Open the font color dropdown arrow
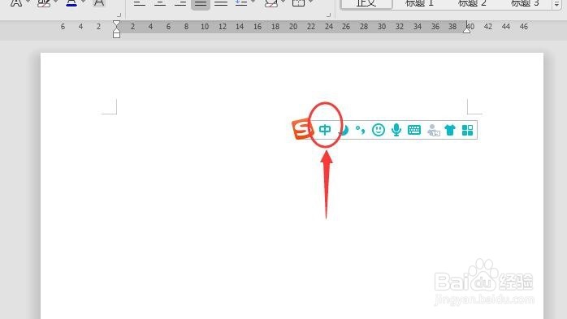567x319 pixels. click(x=83, y=2)
